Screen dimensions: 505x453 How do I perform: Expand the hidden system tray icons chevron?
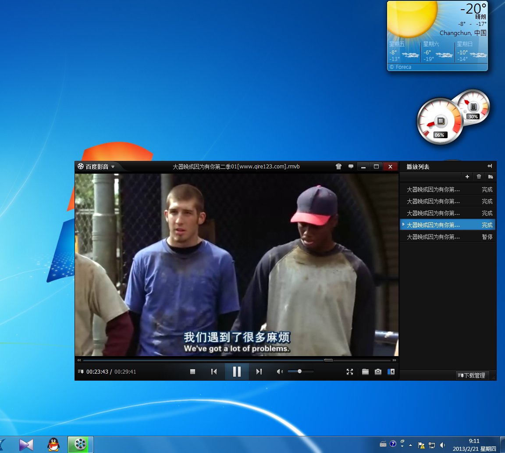[x=410, y=444]
